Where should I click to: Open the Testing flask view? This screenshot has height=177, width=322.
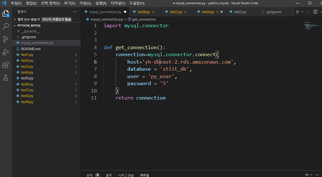tap(6, 78)
